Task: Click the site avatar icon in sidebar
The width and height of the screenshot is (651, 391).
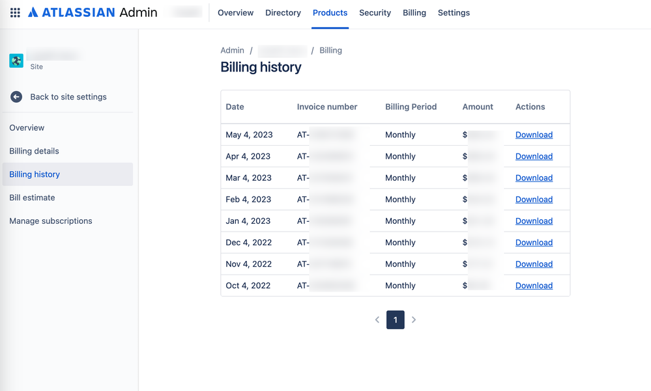Action: tap(16, 61)
